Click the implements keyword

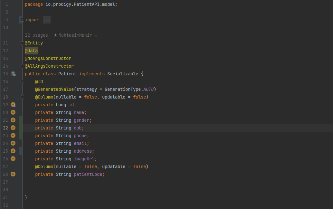(92, 74)
